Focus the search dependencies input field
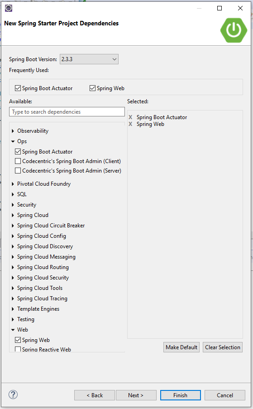Screen dimensions: 253x409 click(x=67, y=111)
